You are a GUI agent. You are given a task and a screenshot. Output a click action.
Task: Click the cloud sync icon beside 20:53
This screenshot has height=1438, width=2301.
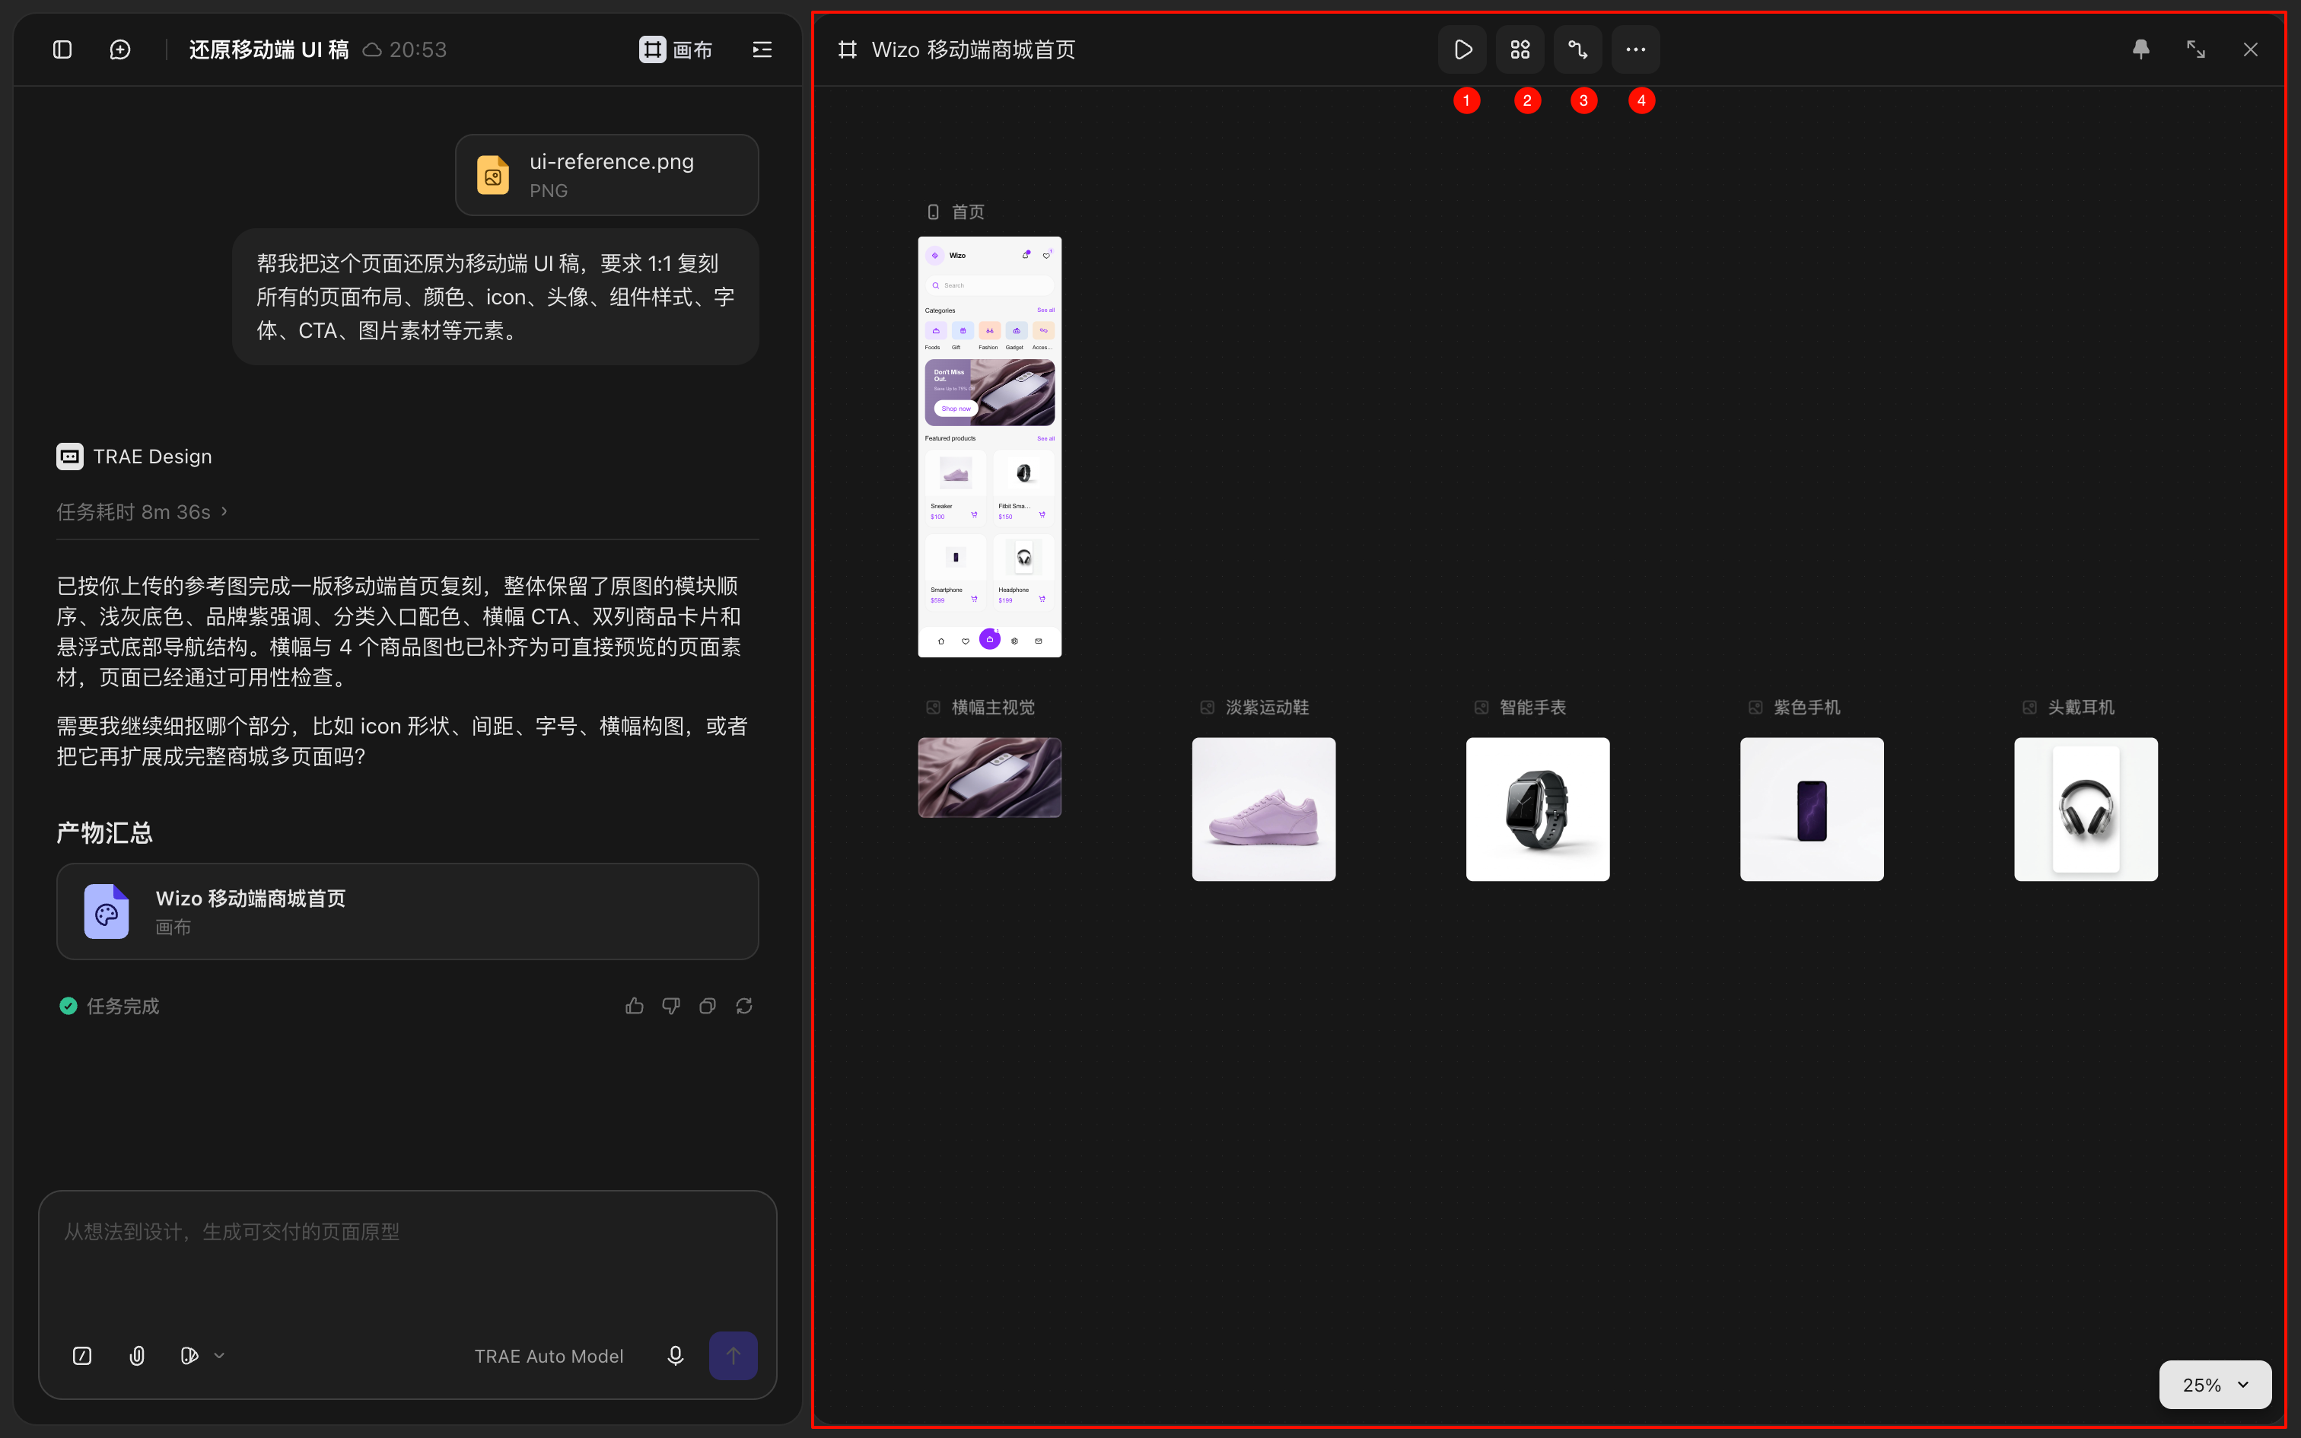click(373, 49)
